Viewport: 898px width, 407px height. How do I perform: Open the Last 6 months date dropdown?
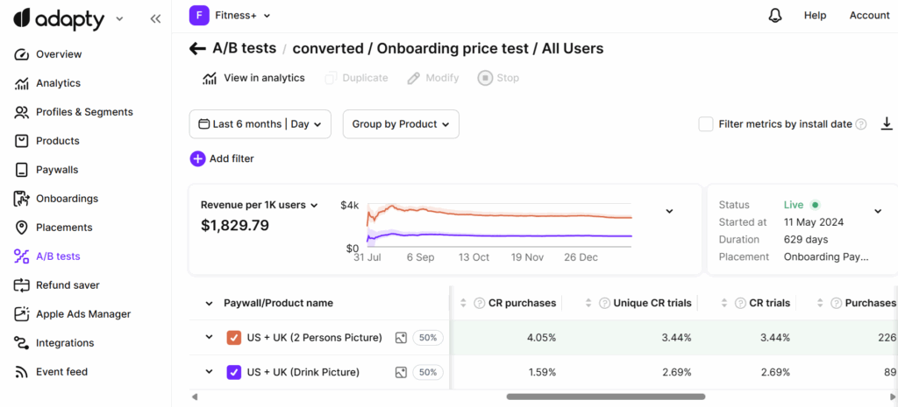tap(260, 124)
